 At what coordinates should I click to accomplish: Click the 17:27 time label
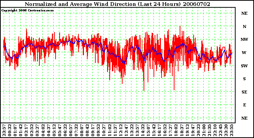pos(171,130)
